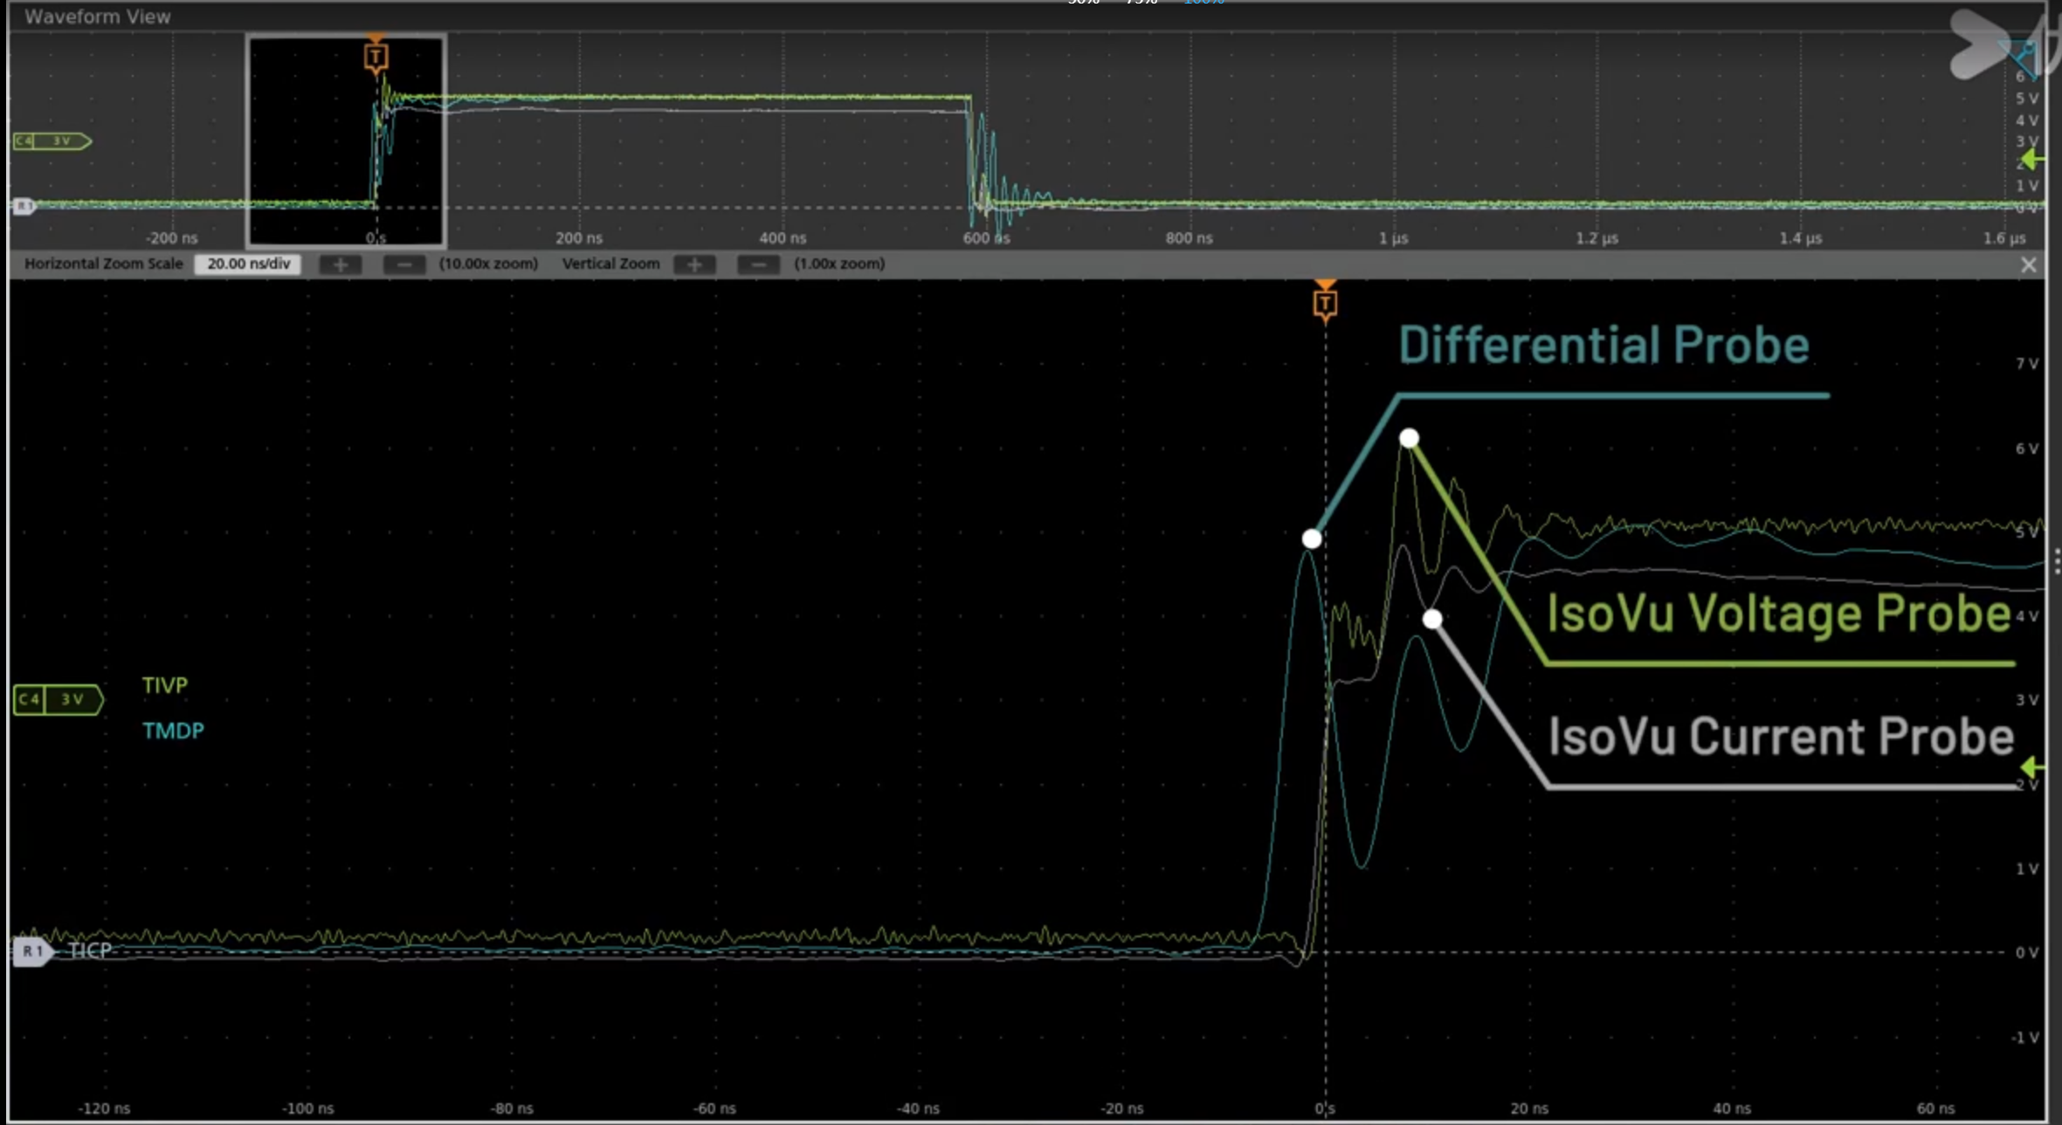Decrease vertical zoom with minus button
Viewport: 2062px width, 1125px height.
pos(758,264)
